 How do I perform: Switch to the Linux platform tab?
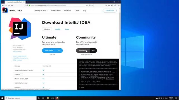click(67, 29)
